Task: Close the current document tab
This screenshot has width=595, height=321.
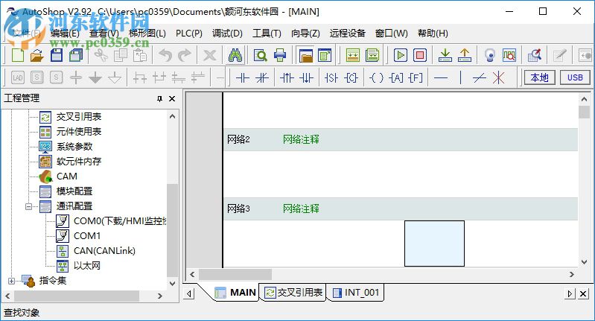Action: pos(583,293)
